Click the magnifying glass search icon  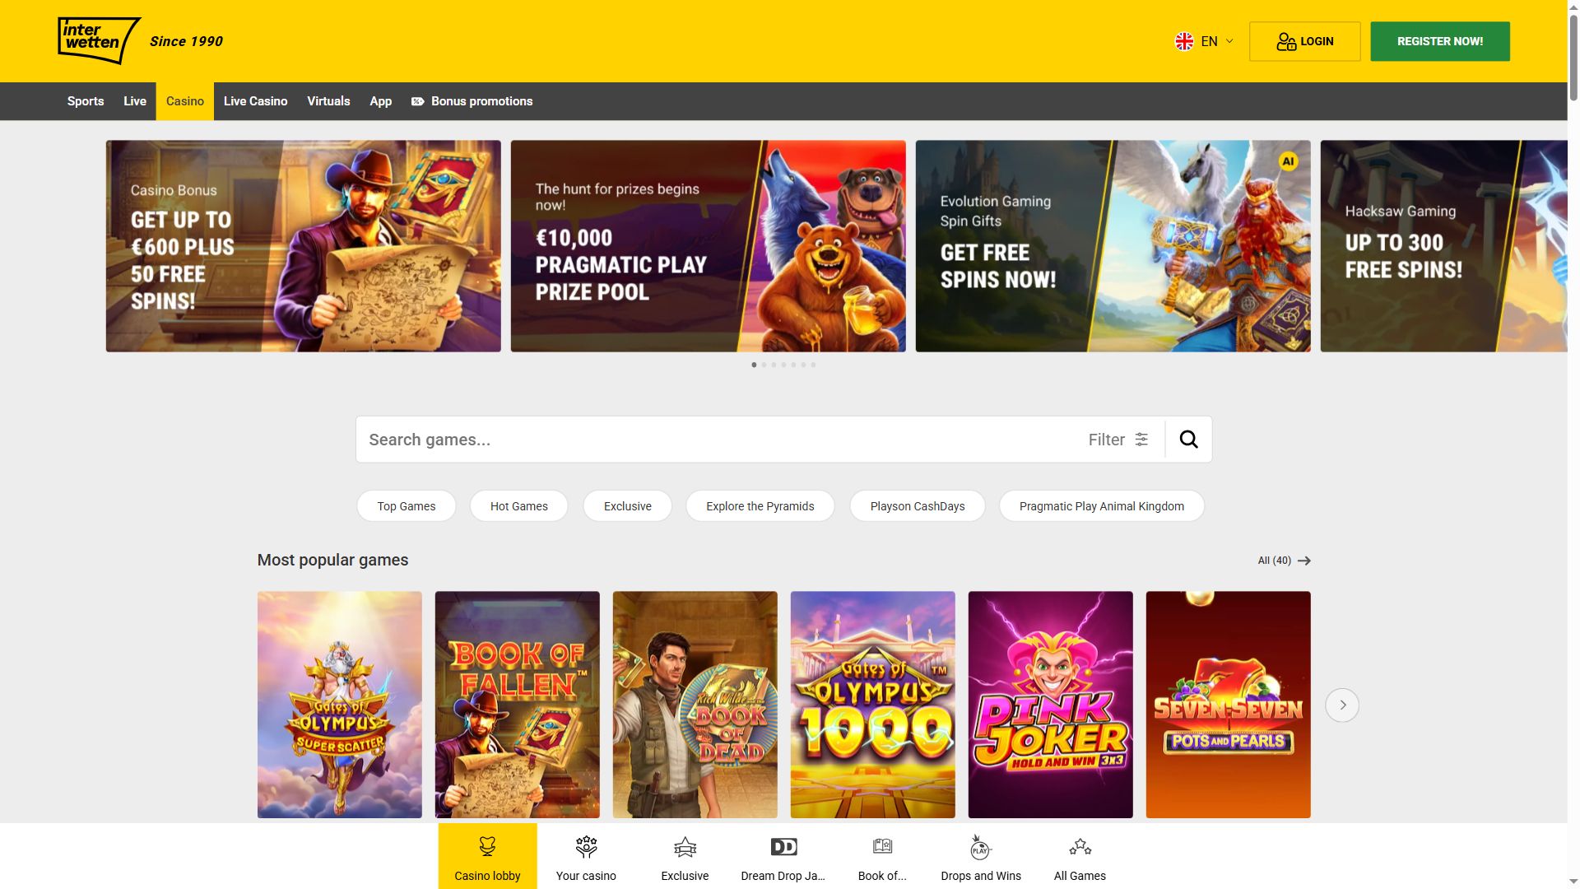pos(1188,440)
